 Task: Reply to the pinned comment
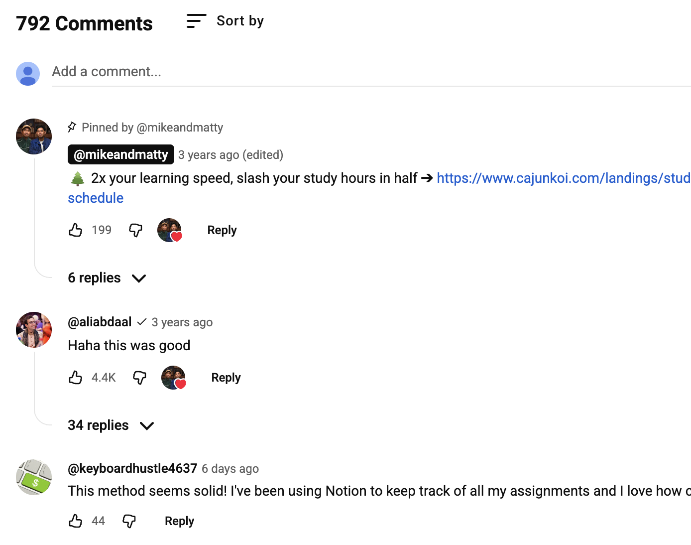click(222, 230)
